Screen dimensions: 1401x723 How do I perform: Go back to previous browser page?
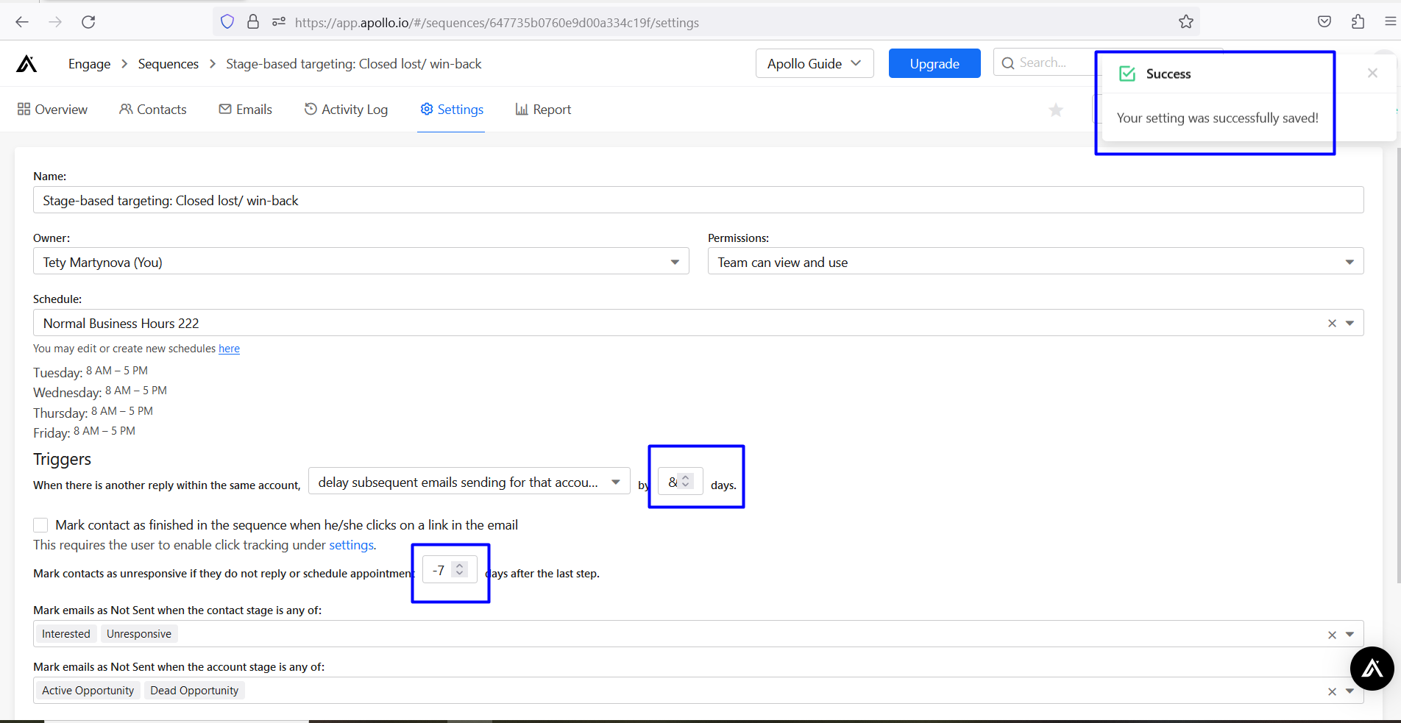[x=22, y=22]
